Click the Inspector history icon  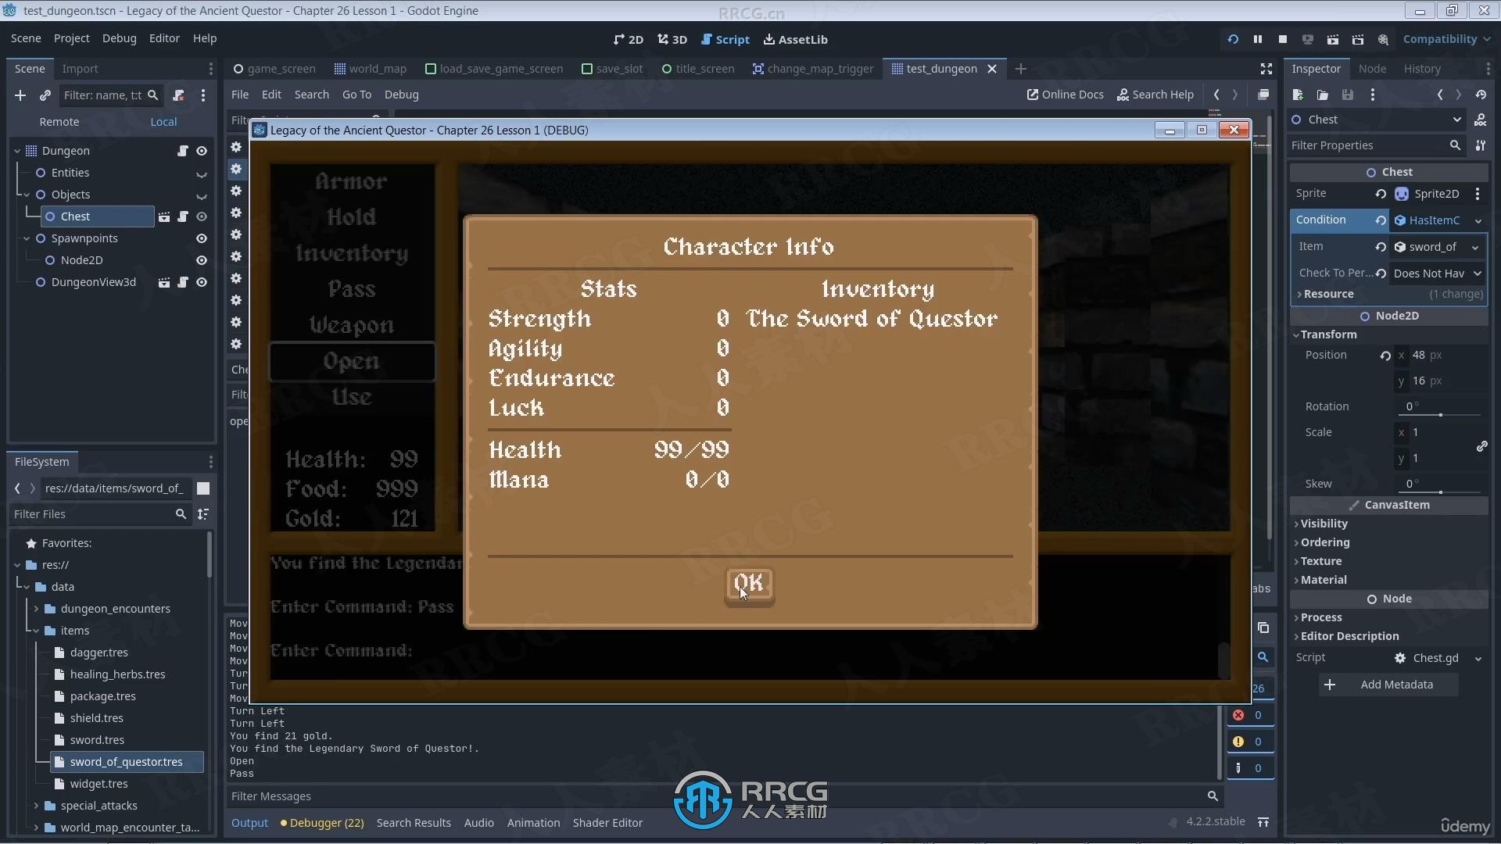tap(1481, 95)
